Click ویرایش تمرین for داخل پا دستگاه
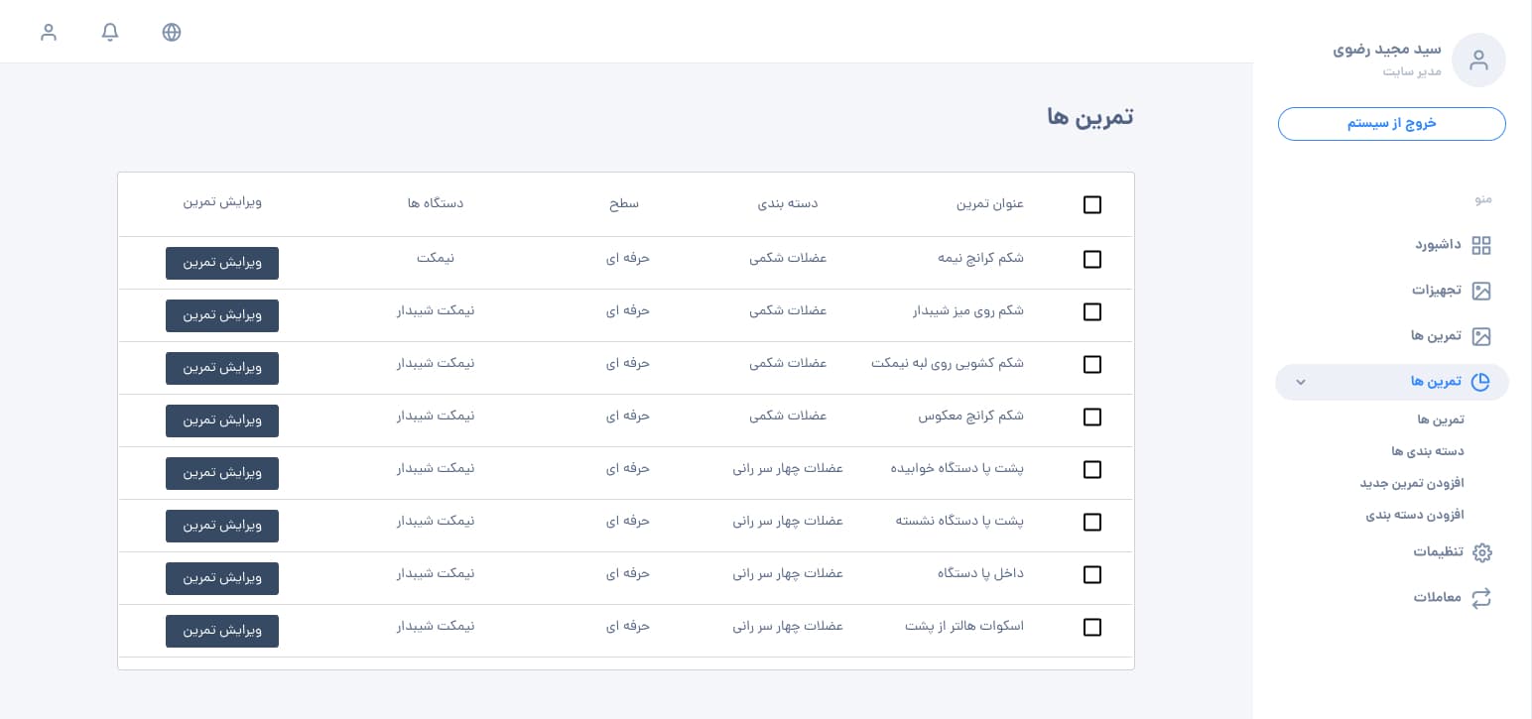This screenshot has width=1532, height=719. point(222,578)
